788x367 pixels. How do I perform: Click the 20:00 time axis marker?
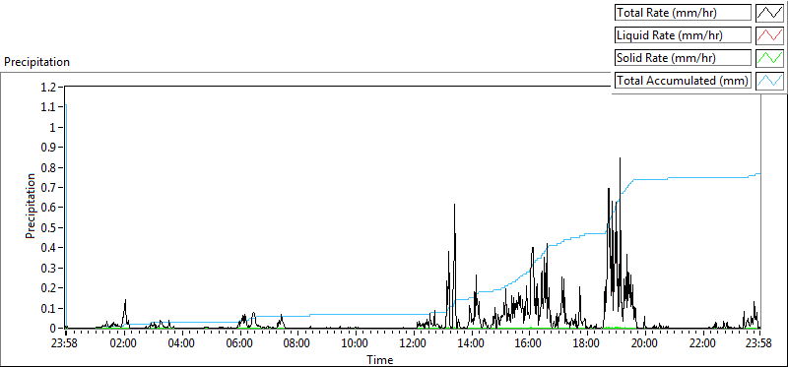[x=644, y=344]
